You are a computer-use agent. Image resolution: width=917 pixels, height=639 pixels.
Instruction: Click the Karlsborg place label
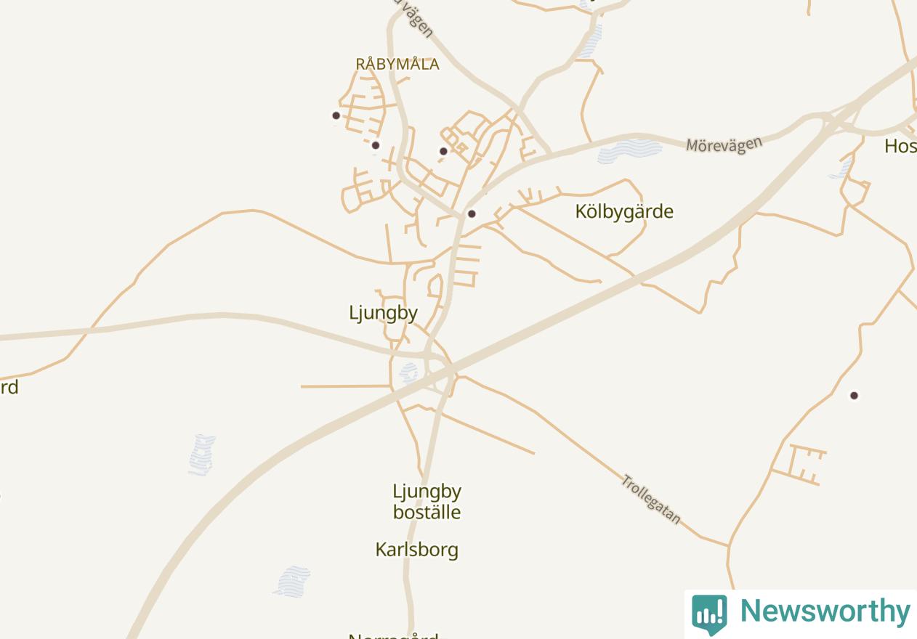[x=416, y=550]
